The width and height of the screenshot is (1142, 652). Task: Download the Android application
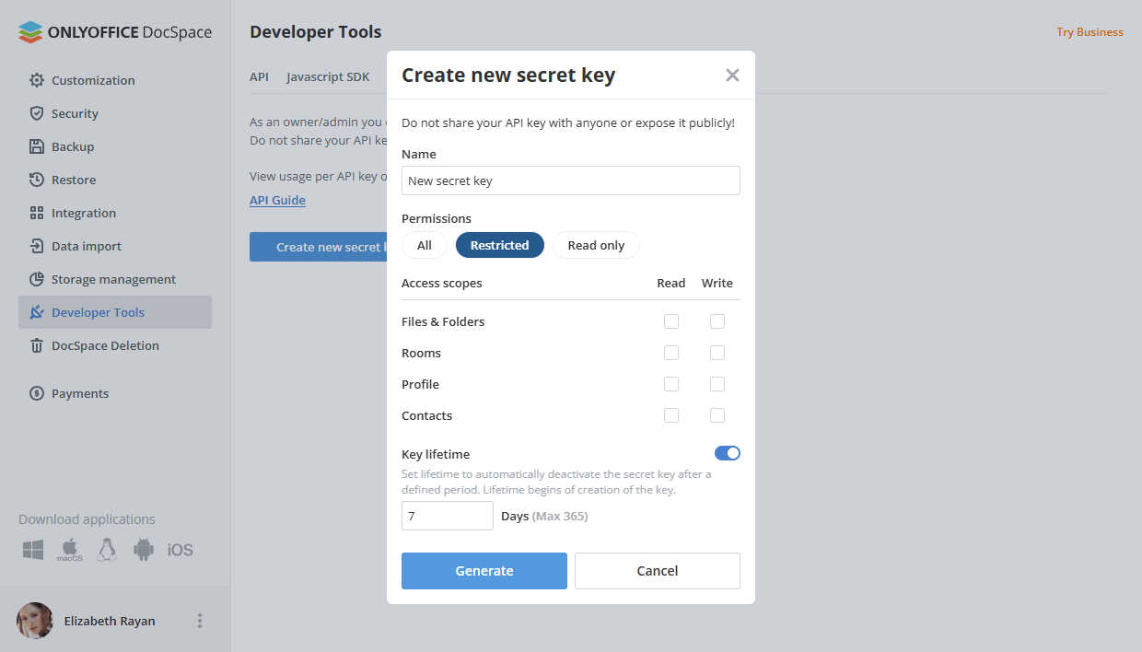point(143,550)
